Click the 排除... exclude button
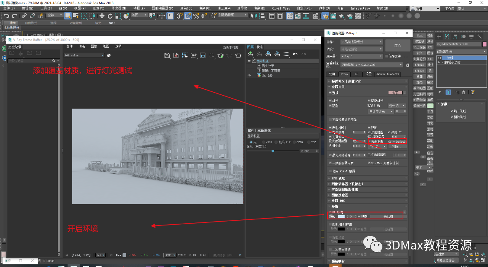 tap(398, 146)
